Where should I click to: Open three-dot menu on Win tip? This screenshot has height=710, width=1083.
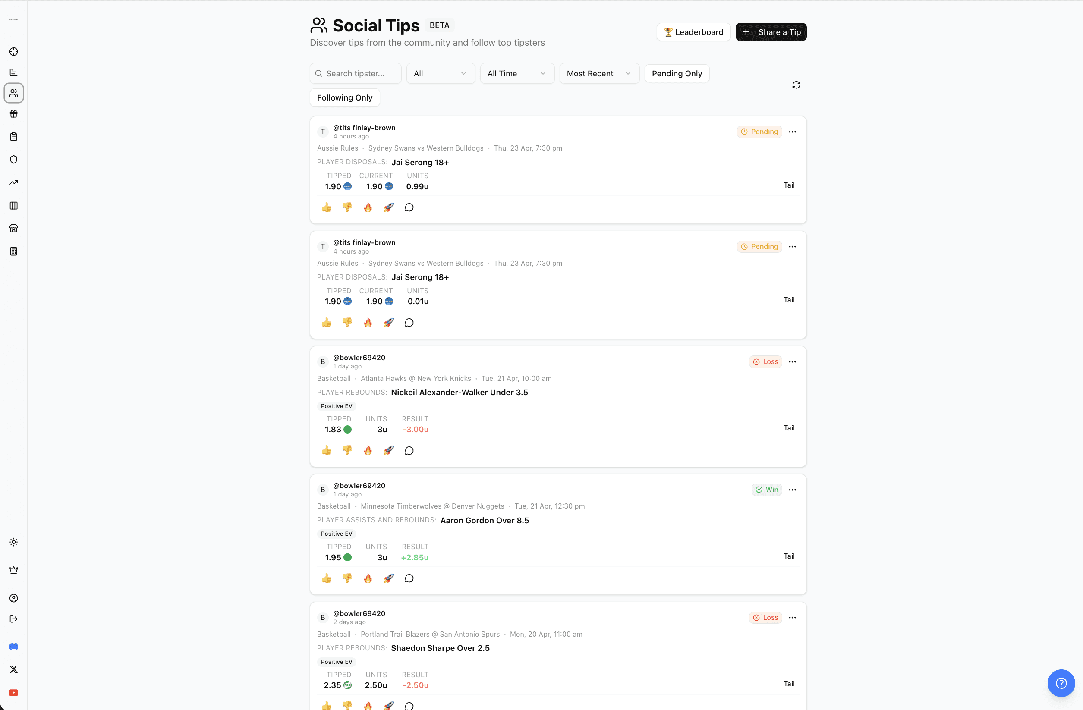(792, 490)
